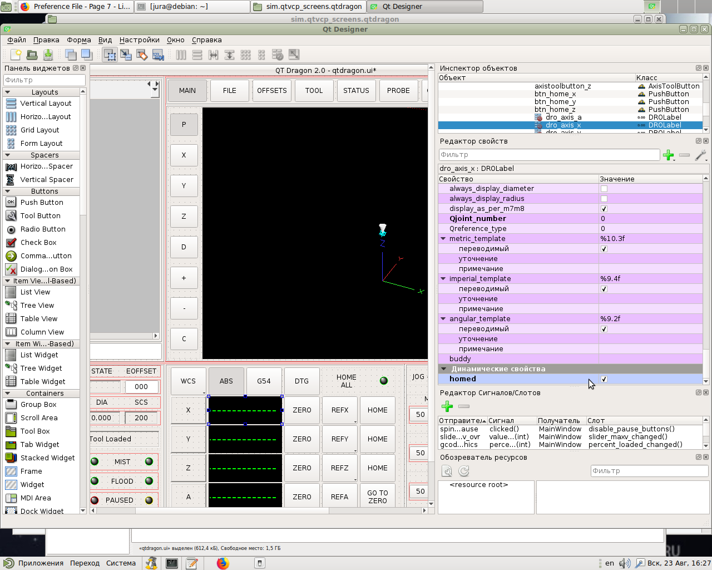Select the Edit Widgets mode icon
Screen dimensions: 712x570
point(110,55)
